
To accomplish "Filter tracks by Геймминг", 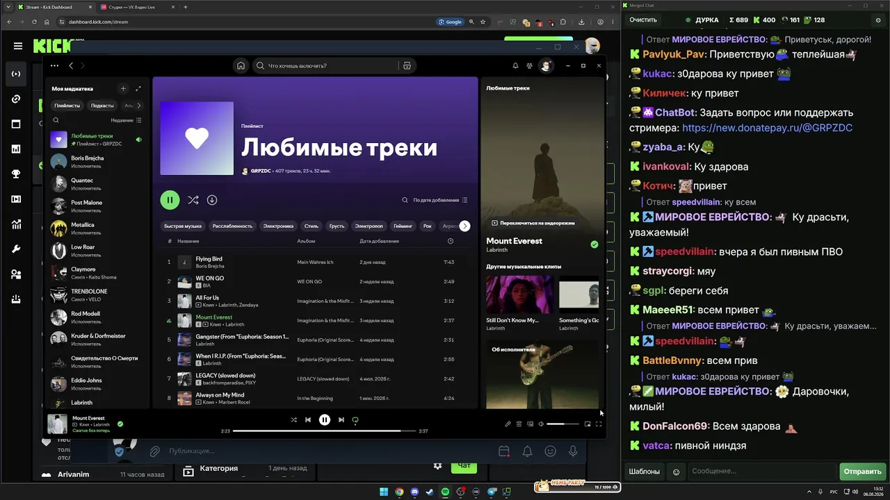I will click(403, 226).
